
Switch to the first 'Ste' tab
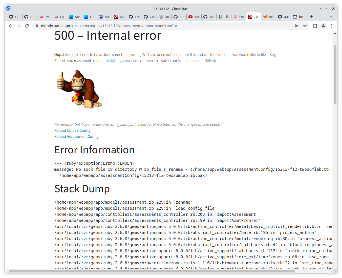point(74,17)
